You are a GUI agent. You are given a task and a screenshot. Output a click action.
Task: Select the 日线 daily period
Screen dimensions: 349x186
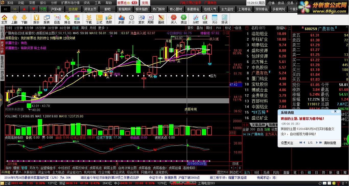(75, 28)
